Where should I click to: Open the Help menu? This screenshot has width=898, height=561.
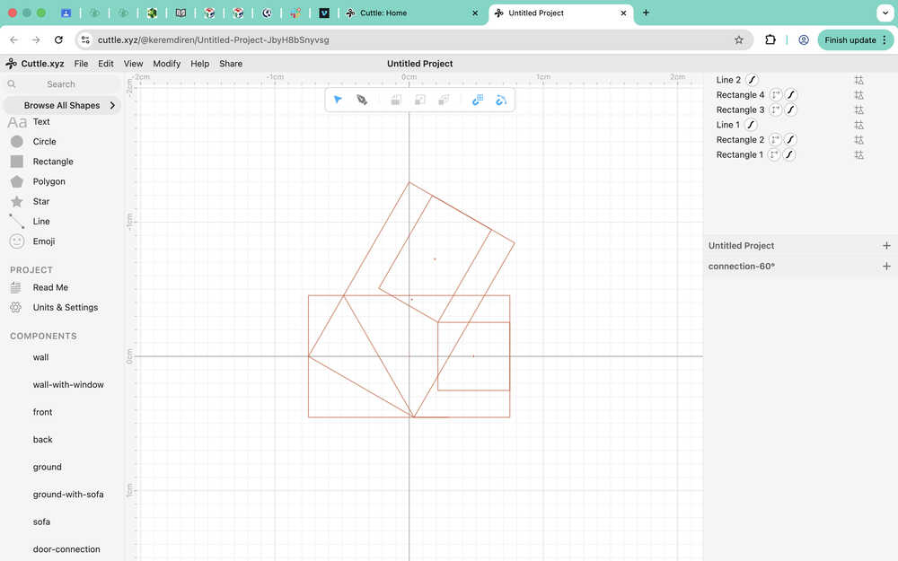point(200,64)
